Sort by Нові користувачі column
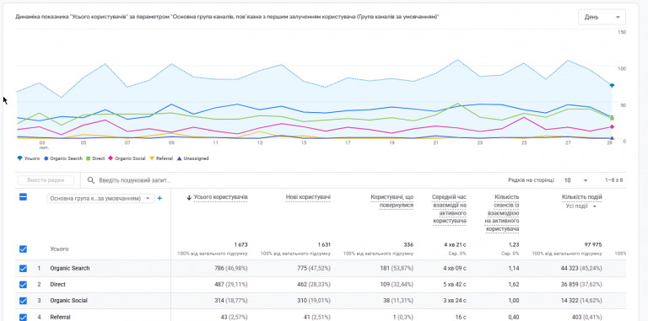This screenshot has width=648, height=321. (x=308, y=197)
